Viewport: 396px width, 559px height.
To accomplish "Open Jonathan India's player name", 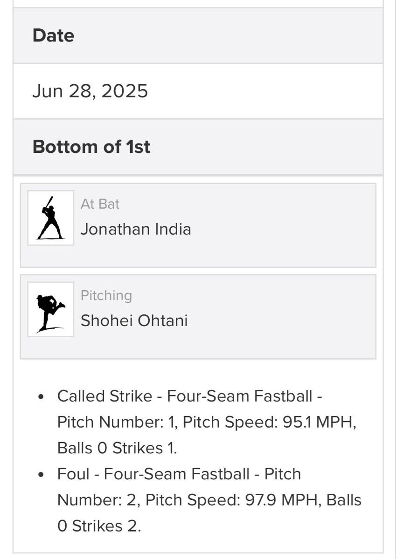I will pyautogui.click(x=136, y=229).
